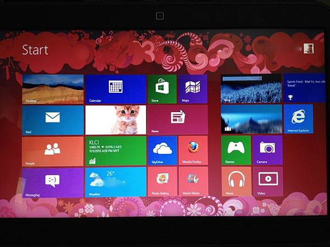Click the Start heading text
The height and width of the screenshot is (247, 330).
coord(35,50)
